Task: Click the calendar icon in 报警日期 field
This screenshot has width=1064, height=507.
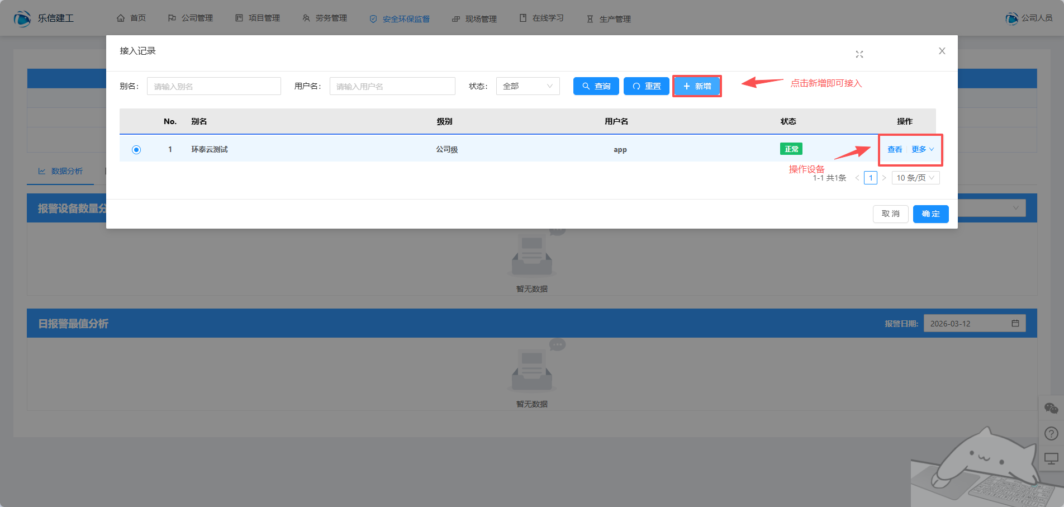Action: click(1015, 324)
